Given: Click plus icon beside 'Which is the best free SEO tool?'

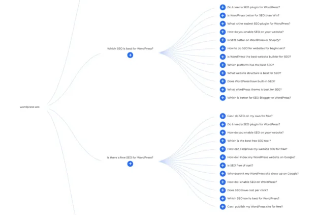Looking at the screenshot, I should [222, 141].
